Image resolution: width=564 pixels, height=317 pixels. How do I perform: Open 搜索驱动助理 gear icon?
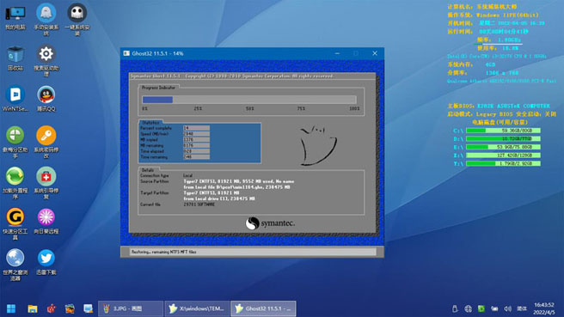point(46,60)
